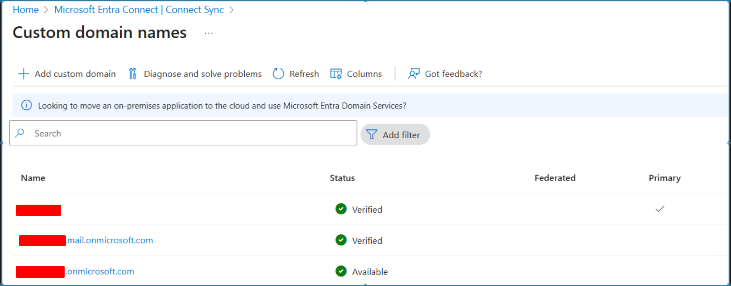Open the Columns chooser label

[364, 74]
